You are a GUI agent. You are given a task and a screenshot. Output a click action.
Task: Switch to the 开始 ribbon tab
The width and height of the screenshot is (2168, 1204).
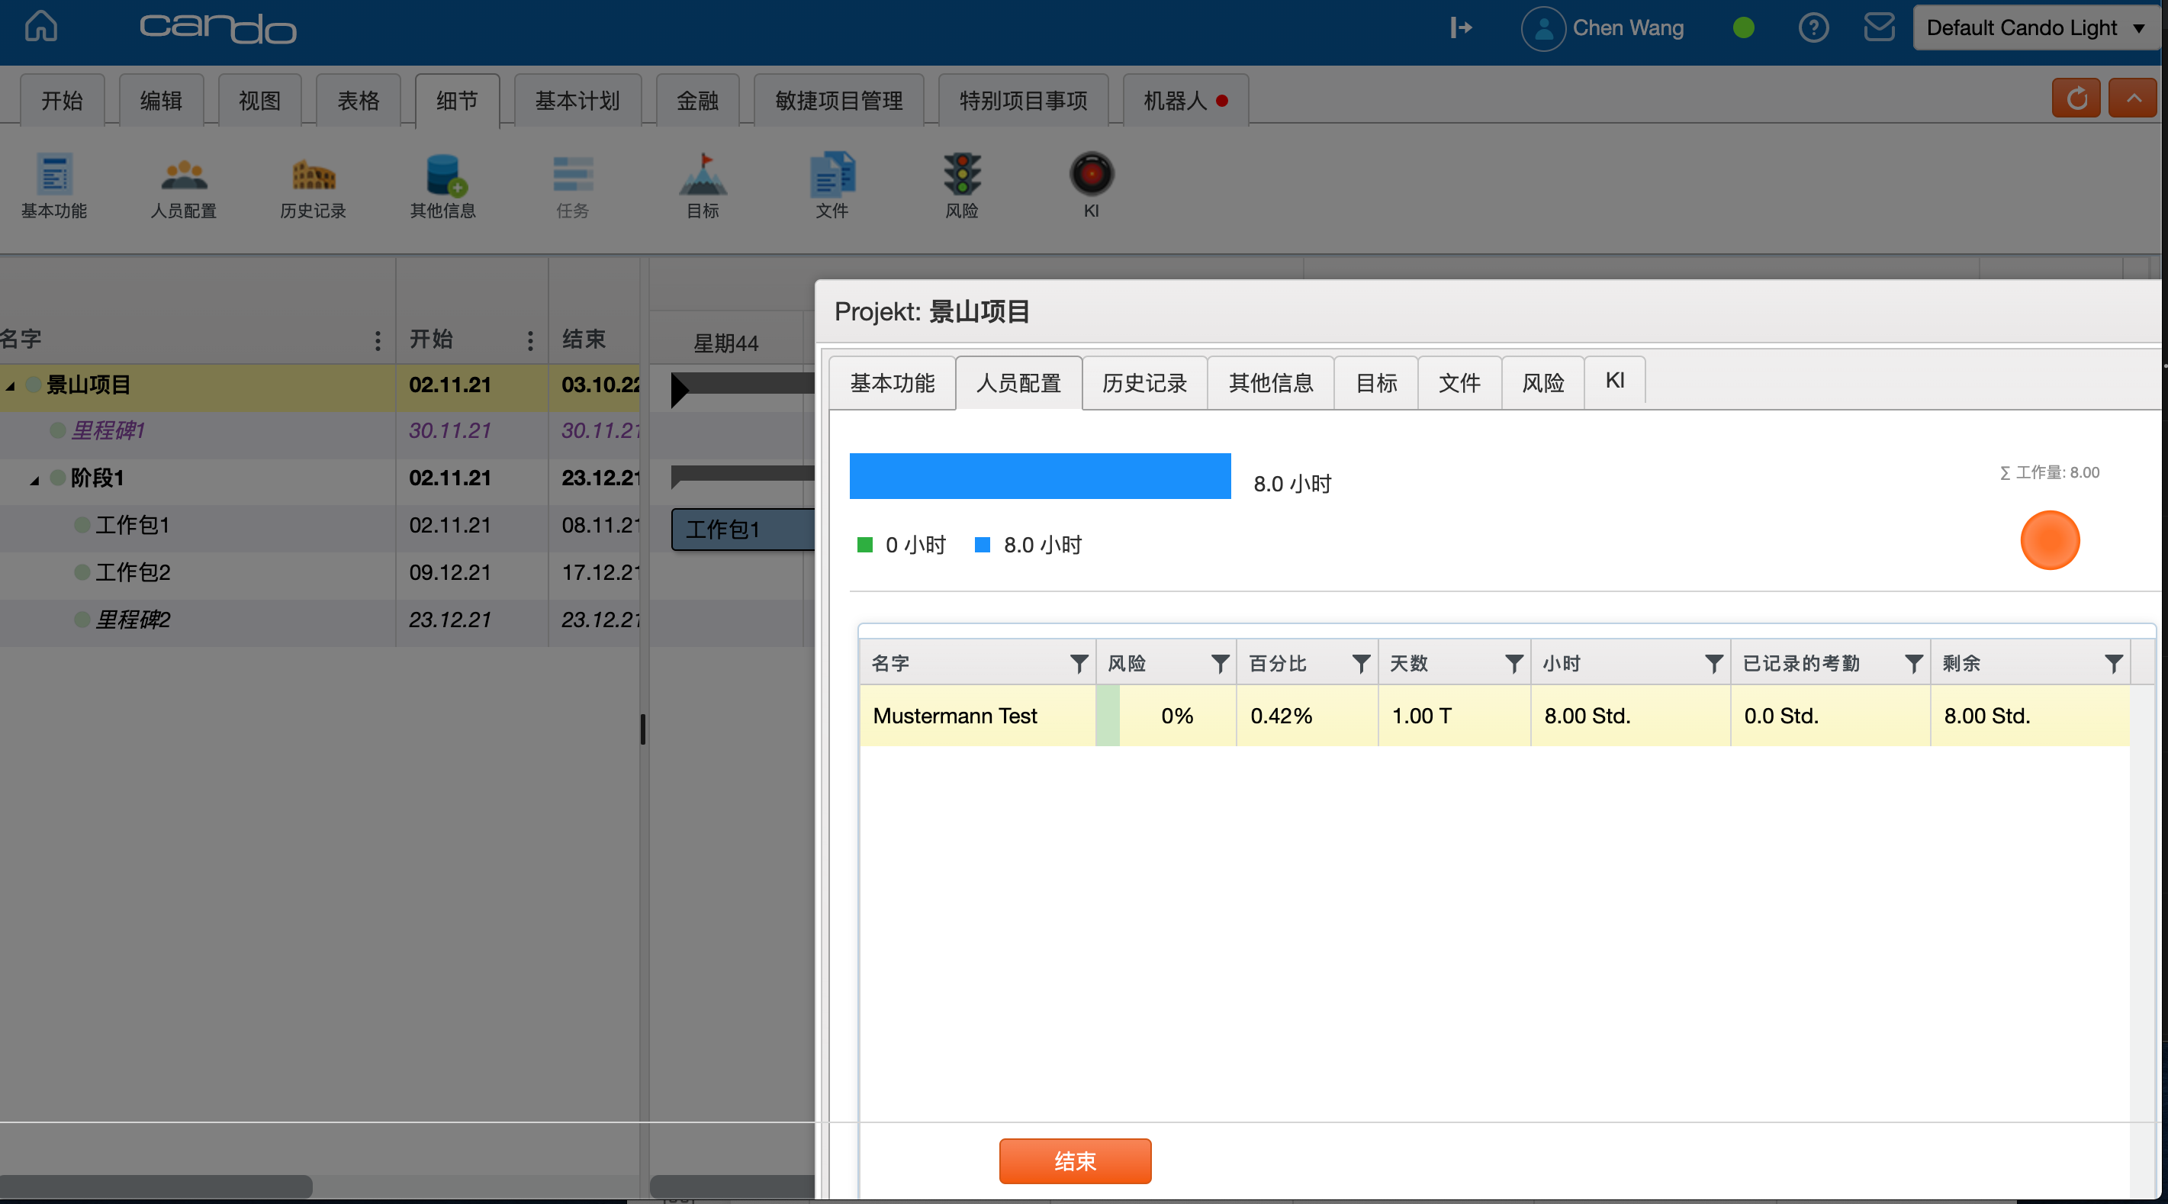click(x=63, y=100)
